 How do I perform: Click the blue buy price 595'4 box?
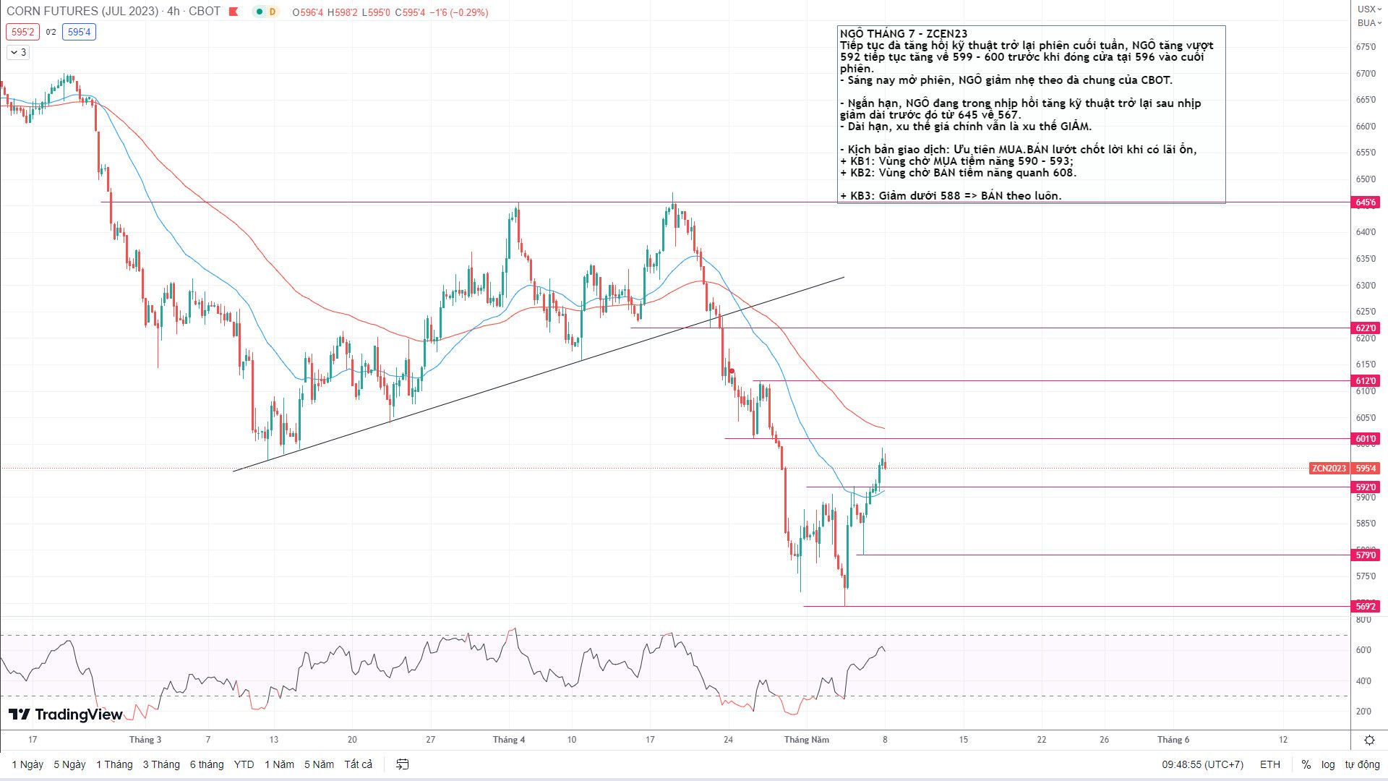[x=79, y=32]
